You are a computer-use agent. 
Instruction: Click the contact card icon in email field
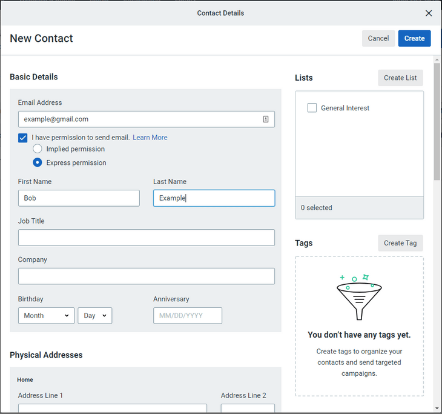(x=266, y=119)
